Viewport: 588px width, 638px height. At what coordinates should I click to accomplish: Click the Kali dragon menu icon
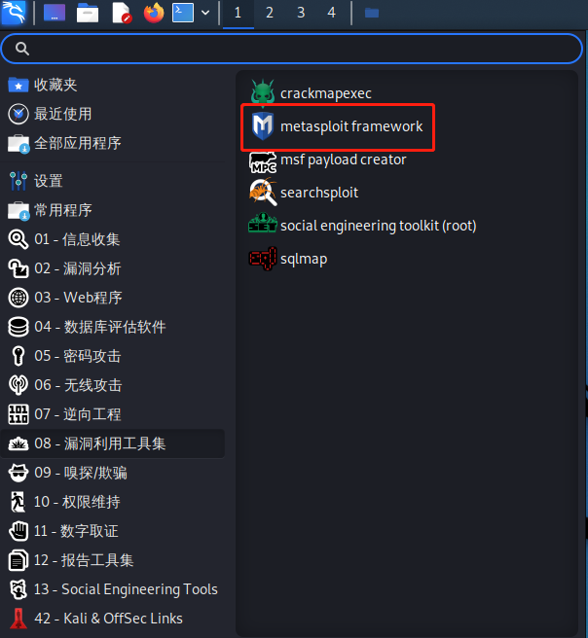[14, 13]
